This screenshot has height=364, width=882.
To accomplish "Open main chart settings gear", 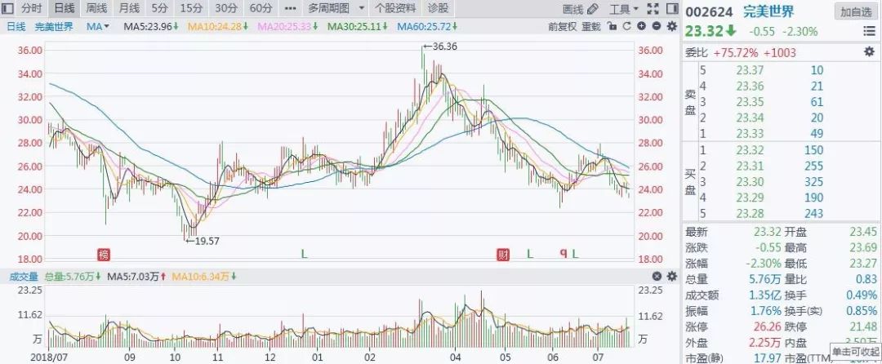I will pyautogui.click(x=671, y=26).
